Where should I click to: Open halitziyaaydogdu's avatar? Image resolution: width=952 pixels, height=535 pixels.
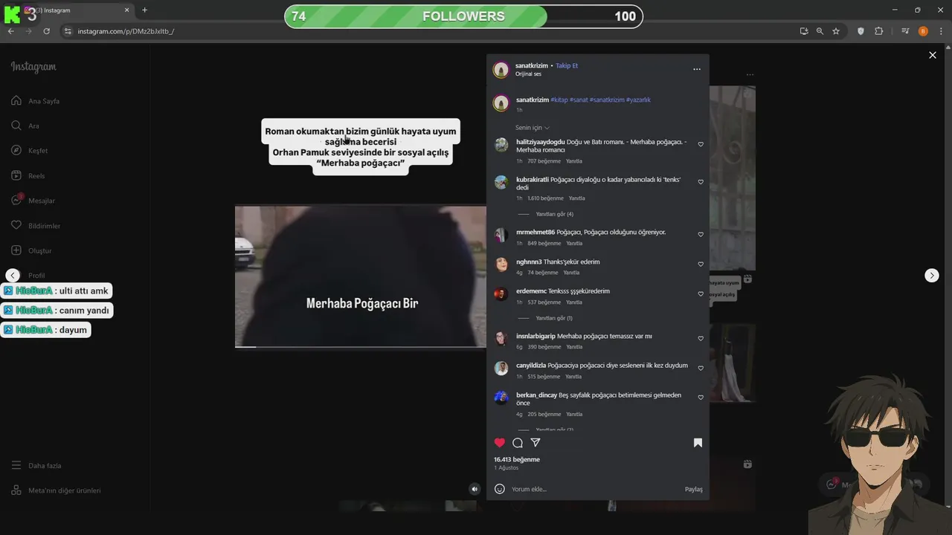pyautogui.click(x=501, y=145)
